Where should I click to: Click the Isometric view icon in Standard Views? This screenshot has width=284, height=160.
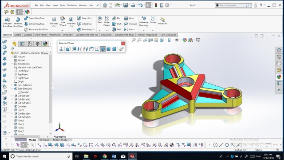(x=103, y=49)
